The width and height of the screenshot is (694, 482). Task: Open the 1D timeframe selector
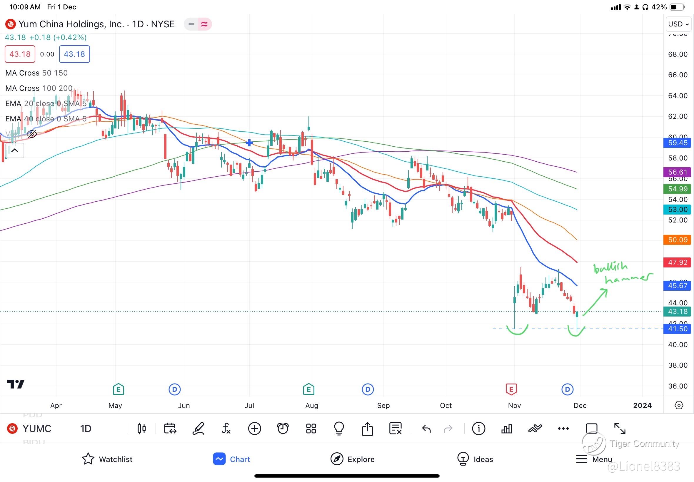[x=86, y=428]
